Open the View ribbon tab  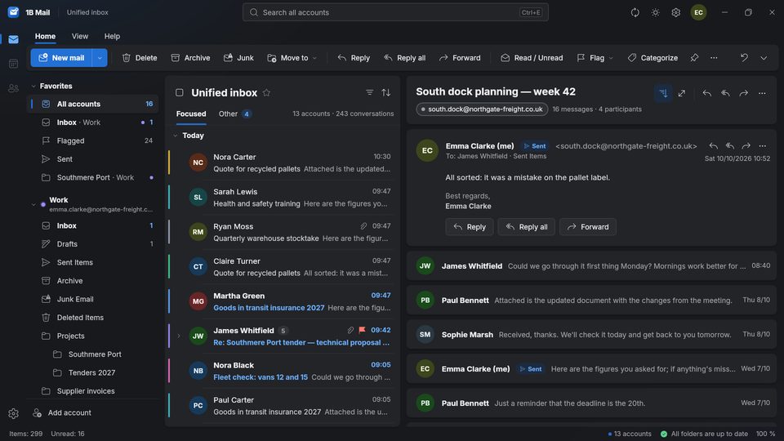pyautogui.click(x=80, y=37)
